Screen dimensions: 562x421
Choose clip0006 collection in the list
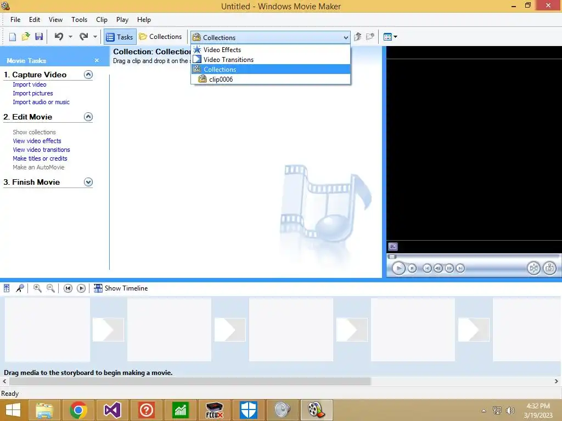click(x=271, y=79)
